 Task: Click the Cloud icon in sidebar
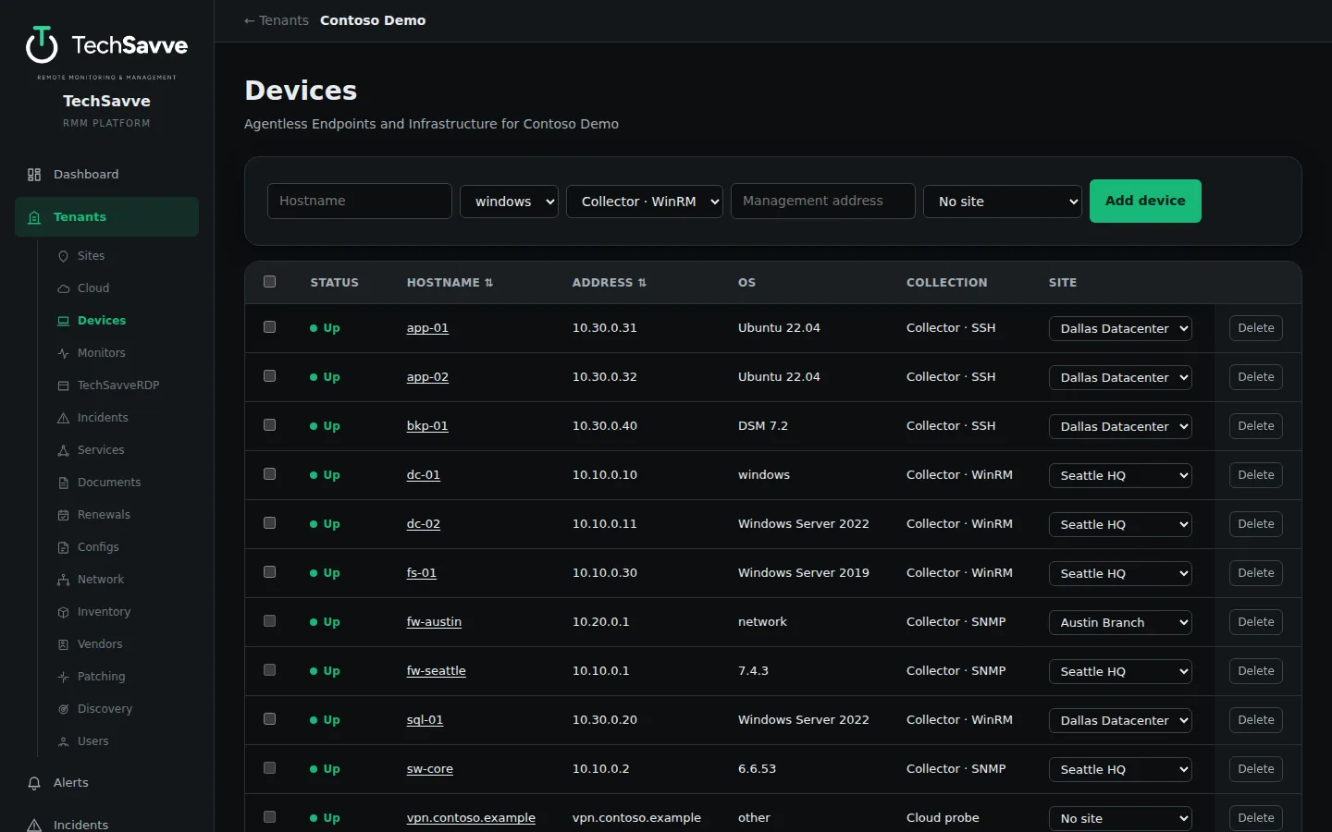tap(63, 288)
